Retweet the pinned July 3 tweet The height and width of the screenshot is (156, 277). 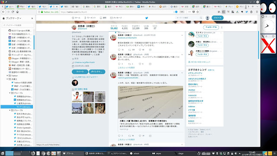[129, 50]
